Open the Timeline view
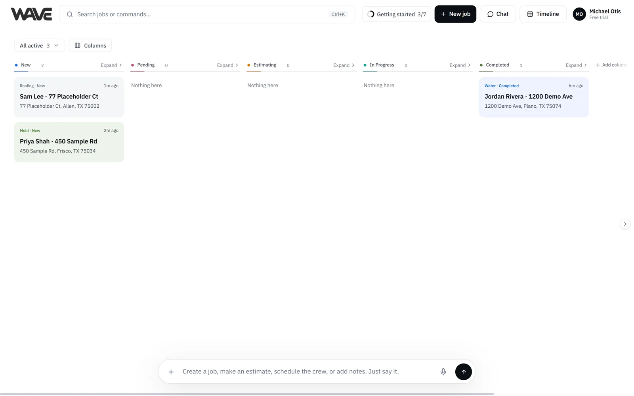Viewport: 634px width, 396px height. click(543, 14)
